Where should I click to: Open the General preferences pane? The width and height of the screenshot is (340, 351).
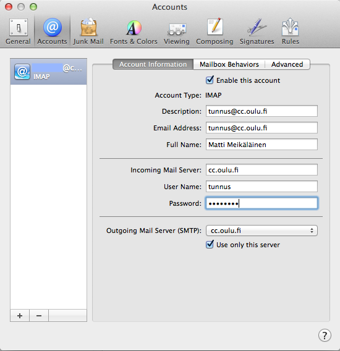[18, 32]
